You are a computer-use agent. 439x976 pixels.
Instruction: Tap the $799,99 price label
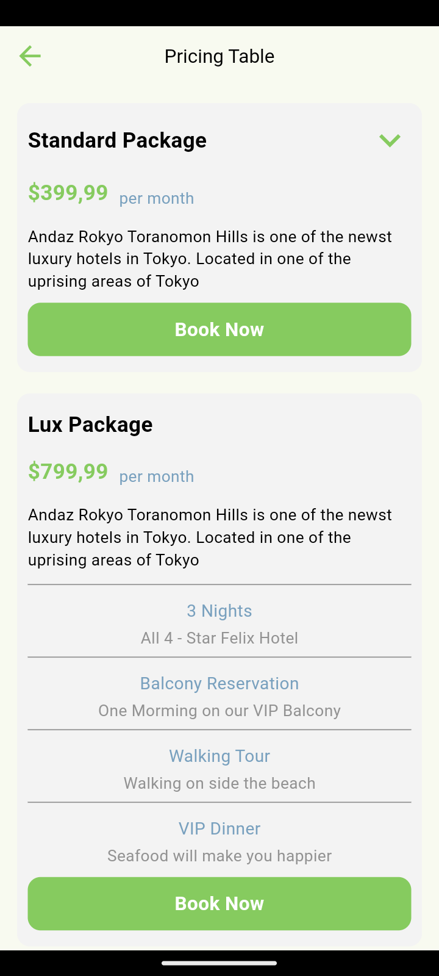click(68, 471)
